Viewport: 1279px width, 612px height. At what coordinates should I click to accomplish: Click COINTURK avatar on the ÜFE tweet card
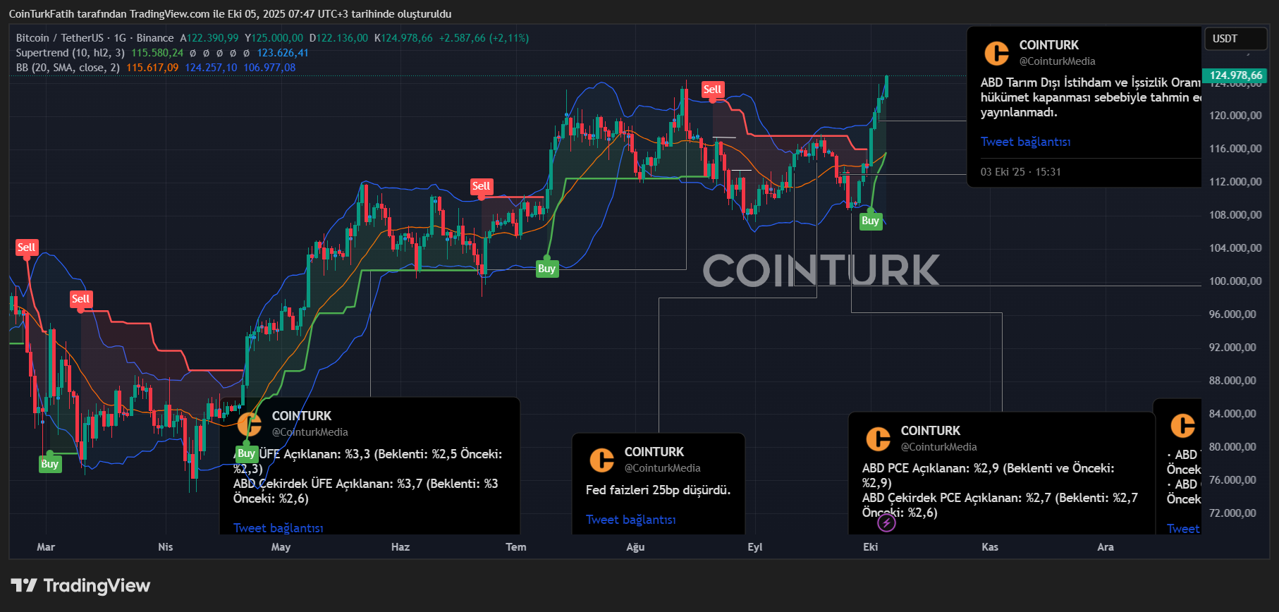click(x=249, y=424)
